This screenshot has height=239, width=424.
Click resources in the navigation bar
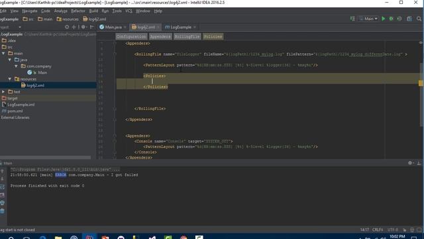68,19
